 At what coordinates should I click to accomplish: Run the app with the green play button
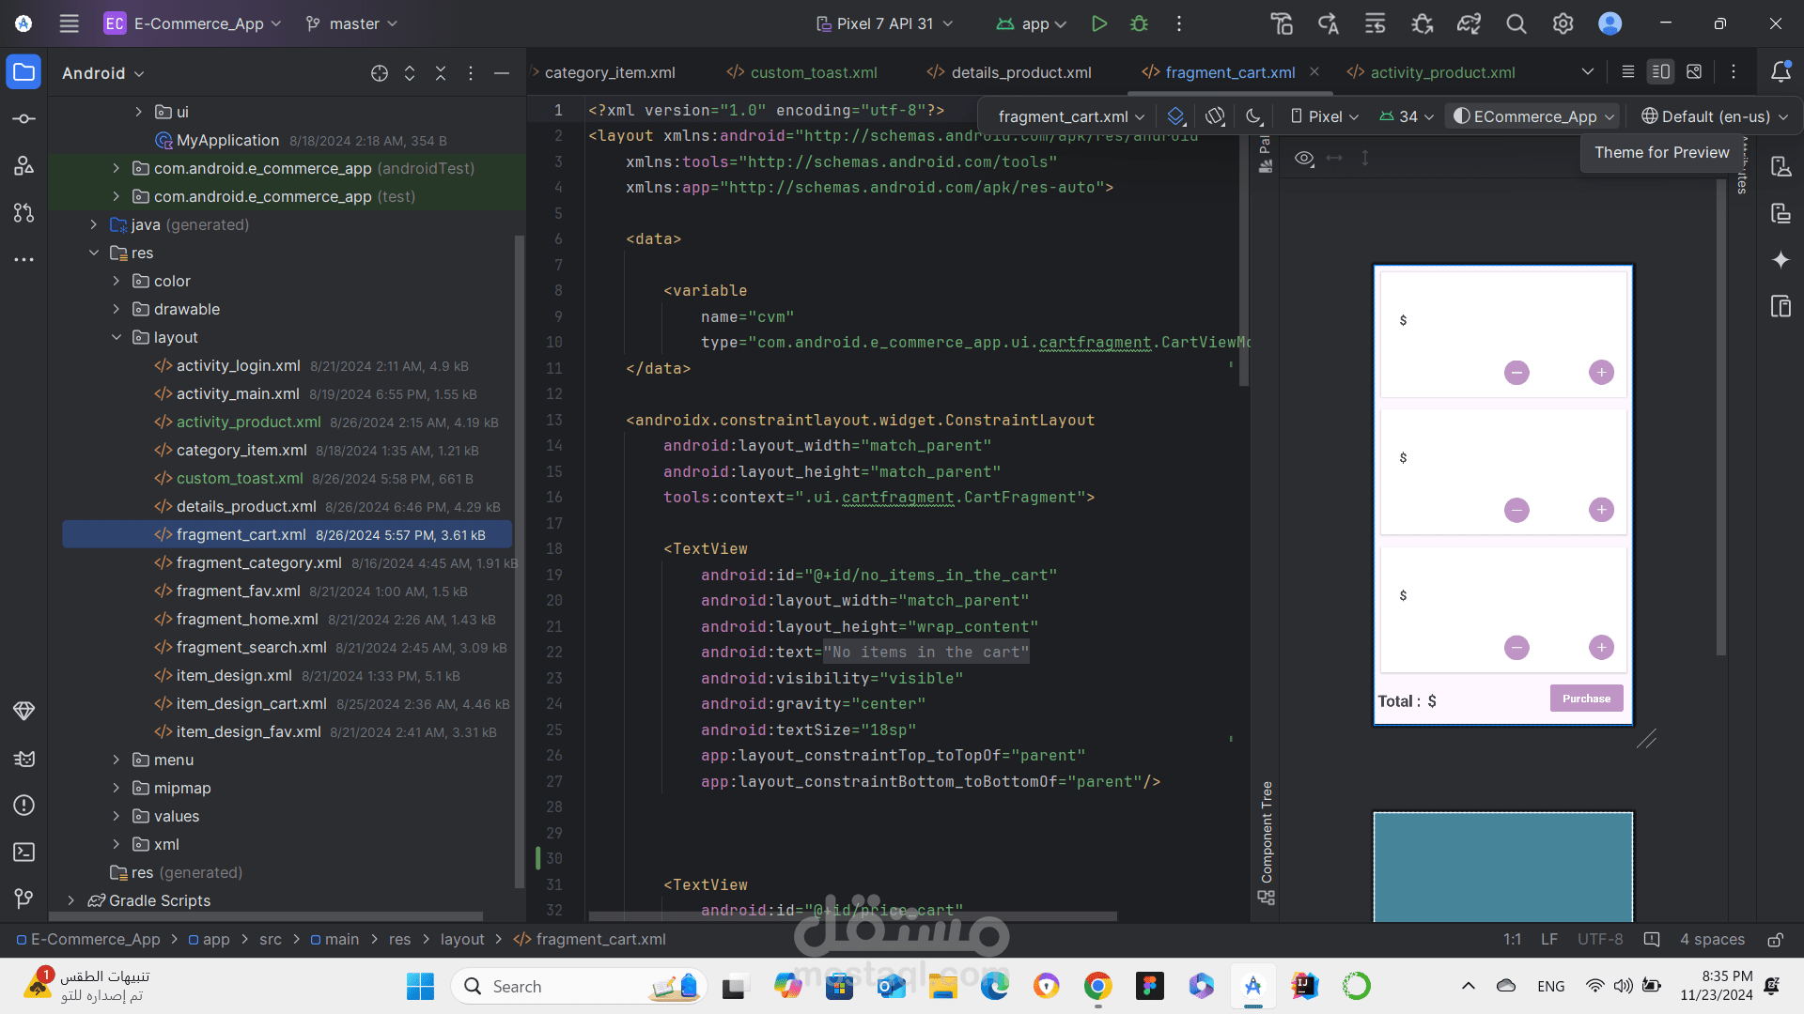1098,23
